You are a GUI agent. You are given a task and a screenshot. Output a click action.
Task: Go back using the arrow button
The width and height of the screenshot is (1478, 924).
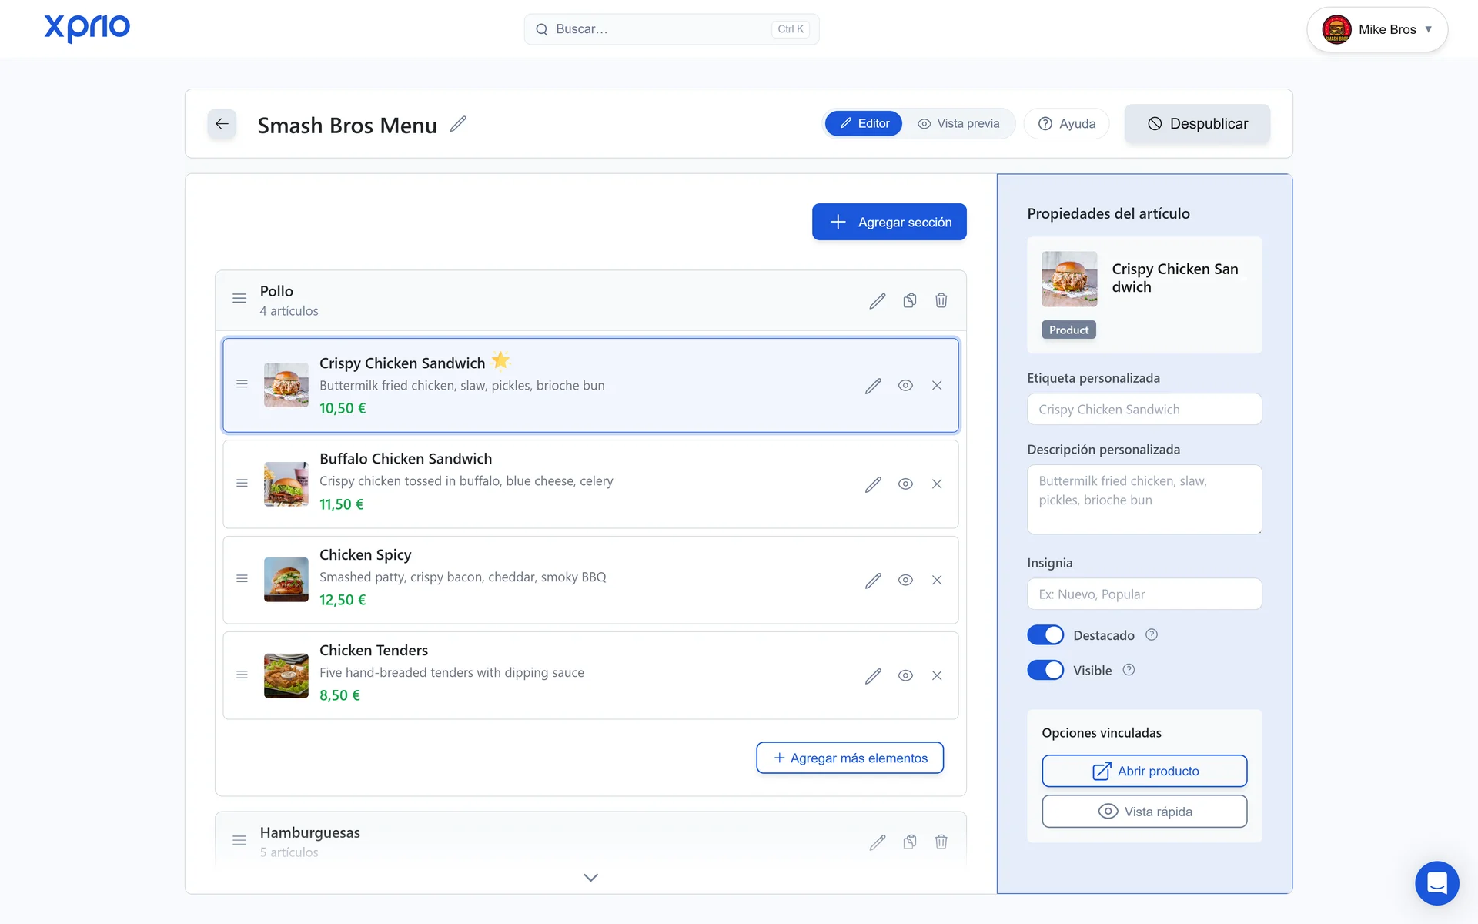point(222,124)
